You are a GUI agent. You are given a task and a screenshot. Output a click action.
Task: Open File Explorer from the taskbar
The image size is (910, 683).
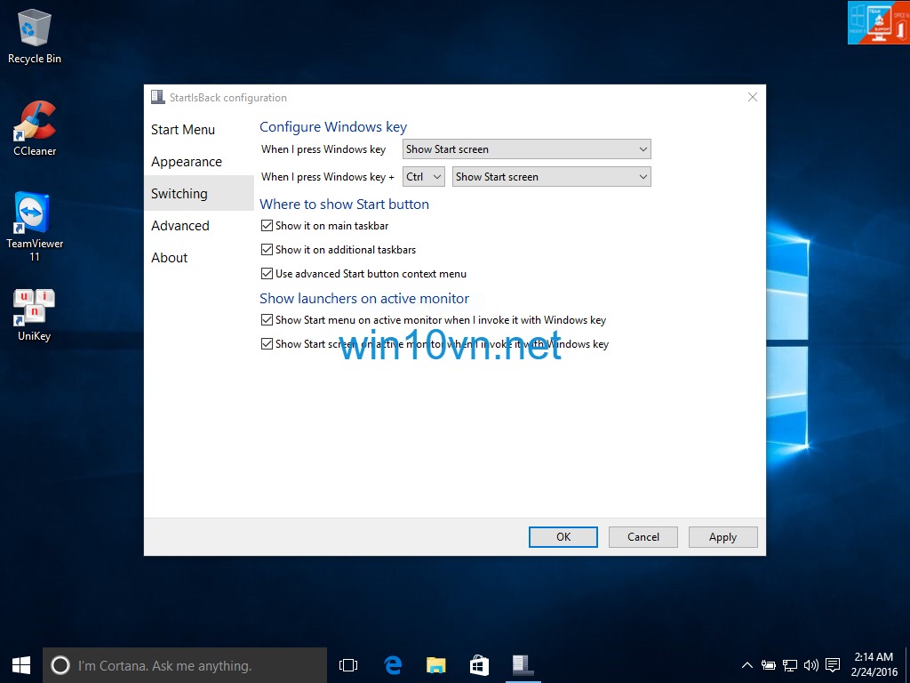435,664
